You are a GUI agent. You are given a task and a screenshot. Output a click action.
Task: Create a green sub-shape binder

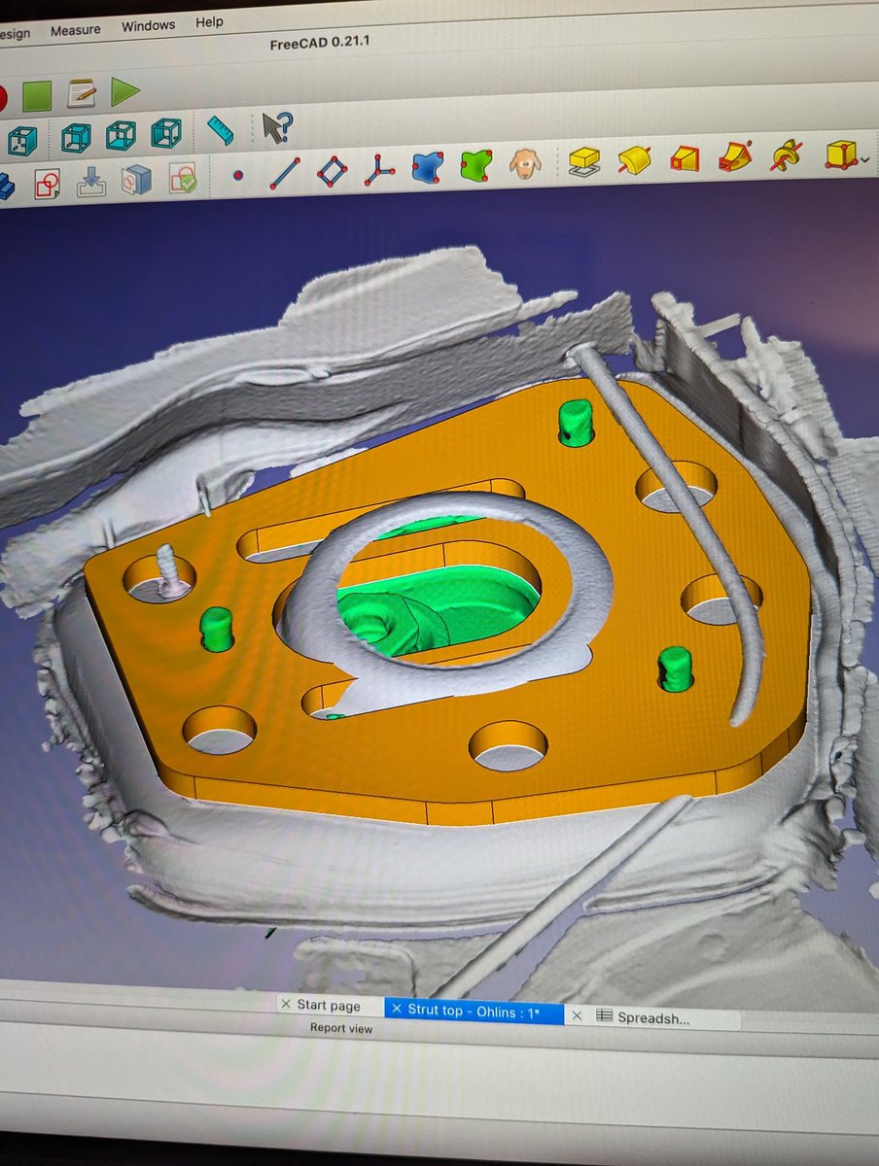[476, 164]
